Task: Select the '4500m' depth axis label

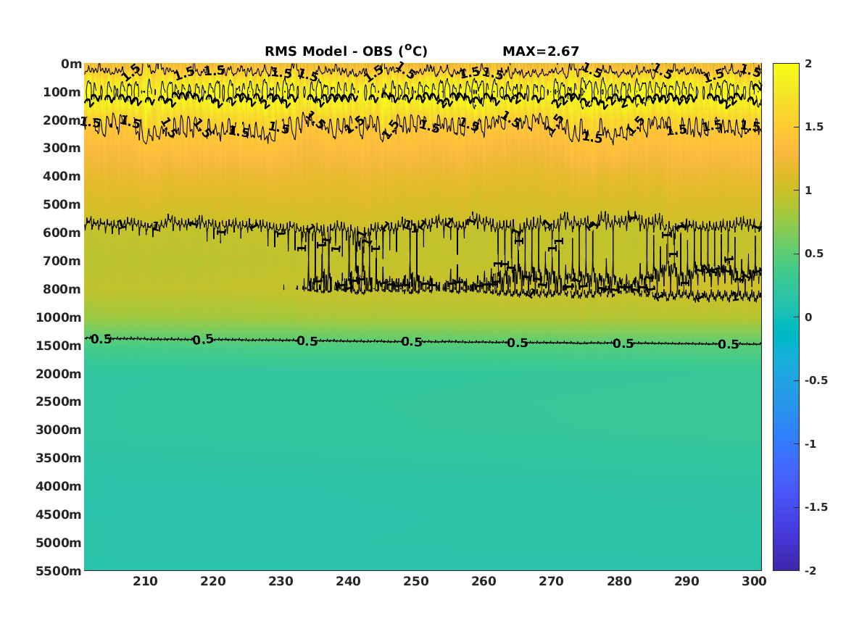Action: 59,515
